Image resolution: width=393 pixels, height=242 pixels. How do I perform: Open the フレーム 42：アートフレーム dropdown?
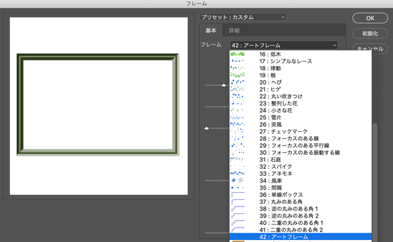coord(284,45)
